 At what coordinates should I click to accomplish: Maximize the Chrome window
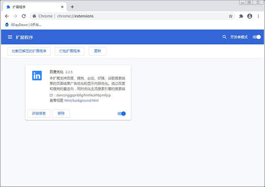(x=249, y=2)
